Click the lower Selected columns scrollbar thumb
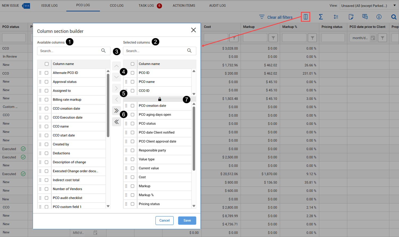Screen dimensions: 399x237 tap(194, 138)
